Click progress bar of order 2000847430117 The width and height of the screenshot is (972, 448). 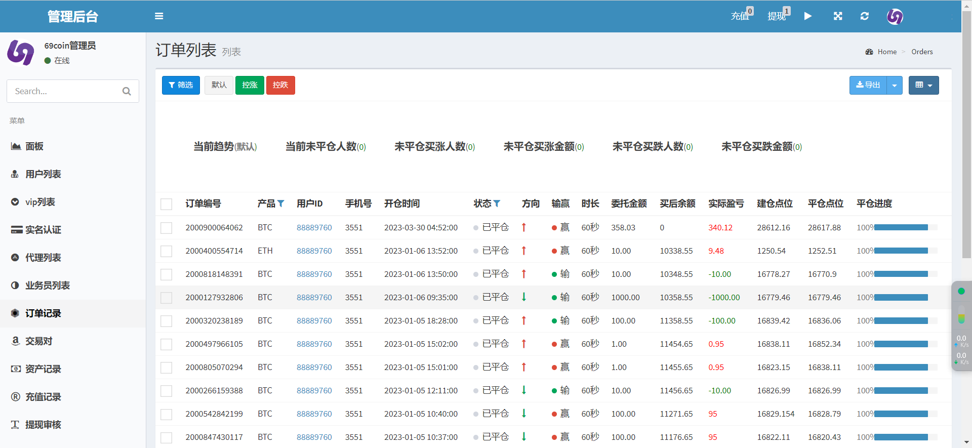point(906,437)
